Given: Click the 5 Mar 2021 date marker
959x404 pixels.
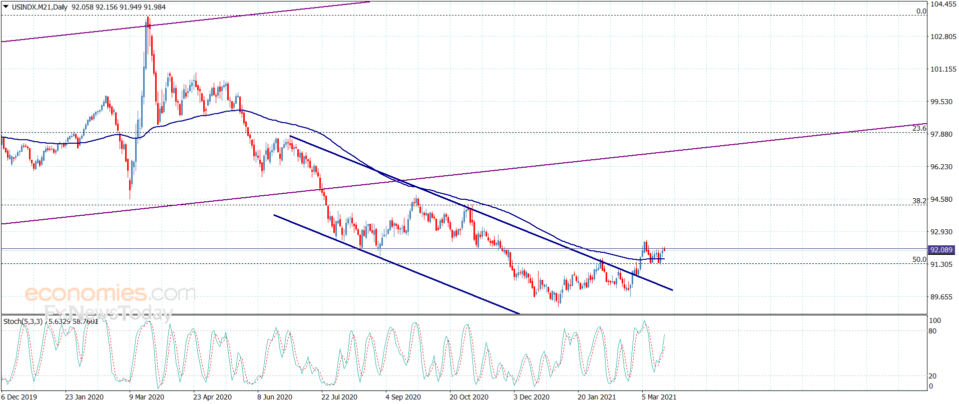Looking at the screenshot, I should 659,397.
